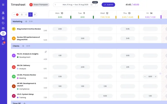The width and height of the screenshot is (167, 104).
Task: Open the VS.CI. System Setup task
Action: (25, 94)
